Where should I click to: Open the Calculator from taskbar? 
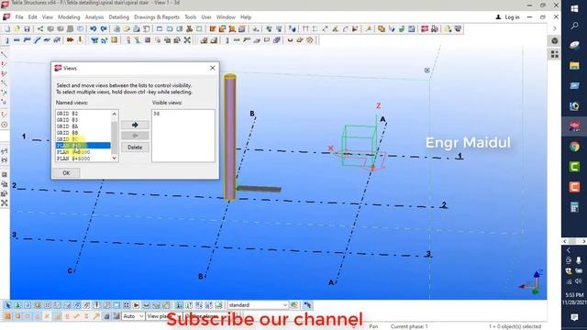(x=574, y=207)
